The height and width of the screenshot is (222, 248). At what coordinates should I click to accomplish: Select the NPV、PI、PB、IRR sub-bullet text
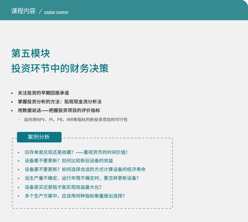point(76,119)
